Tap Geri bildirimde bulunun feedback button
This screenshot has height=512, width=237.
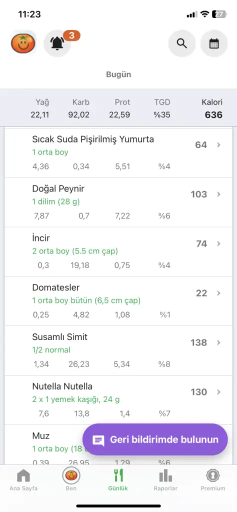[155, 439]
